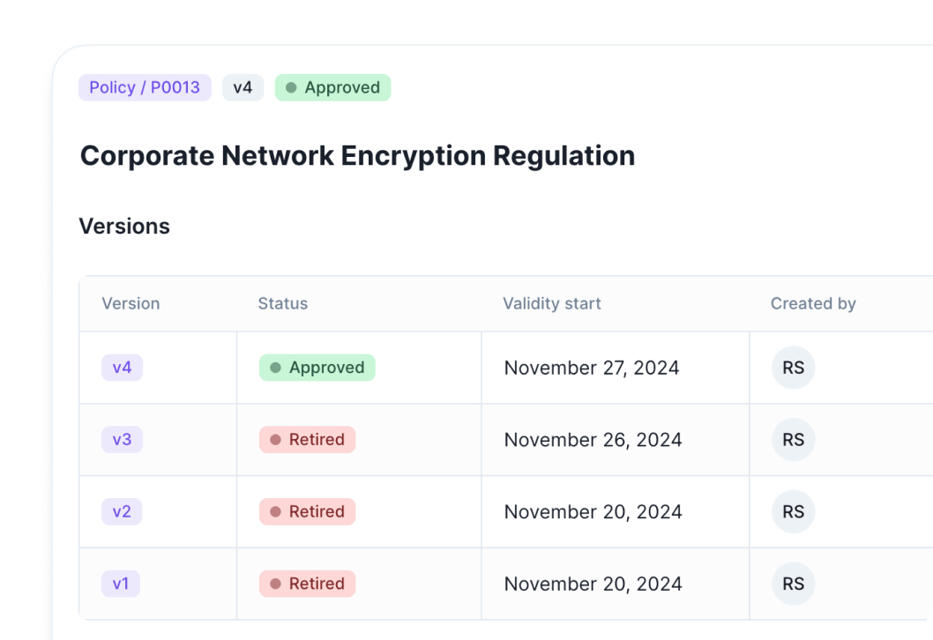The height and width of the screenshot is (640, 933).
Task: Click the Approved status badge in header
Action: point(332,87)
